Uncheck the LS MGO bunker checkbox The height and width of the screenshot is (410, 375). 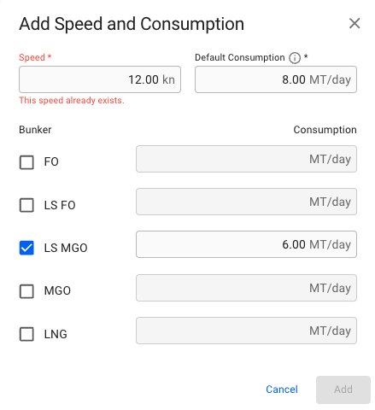click(x=26, y=248)
